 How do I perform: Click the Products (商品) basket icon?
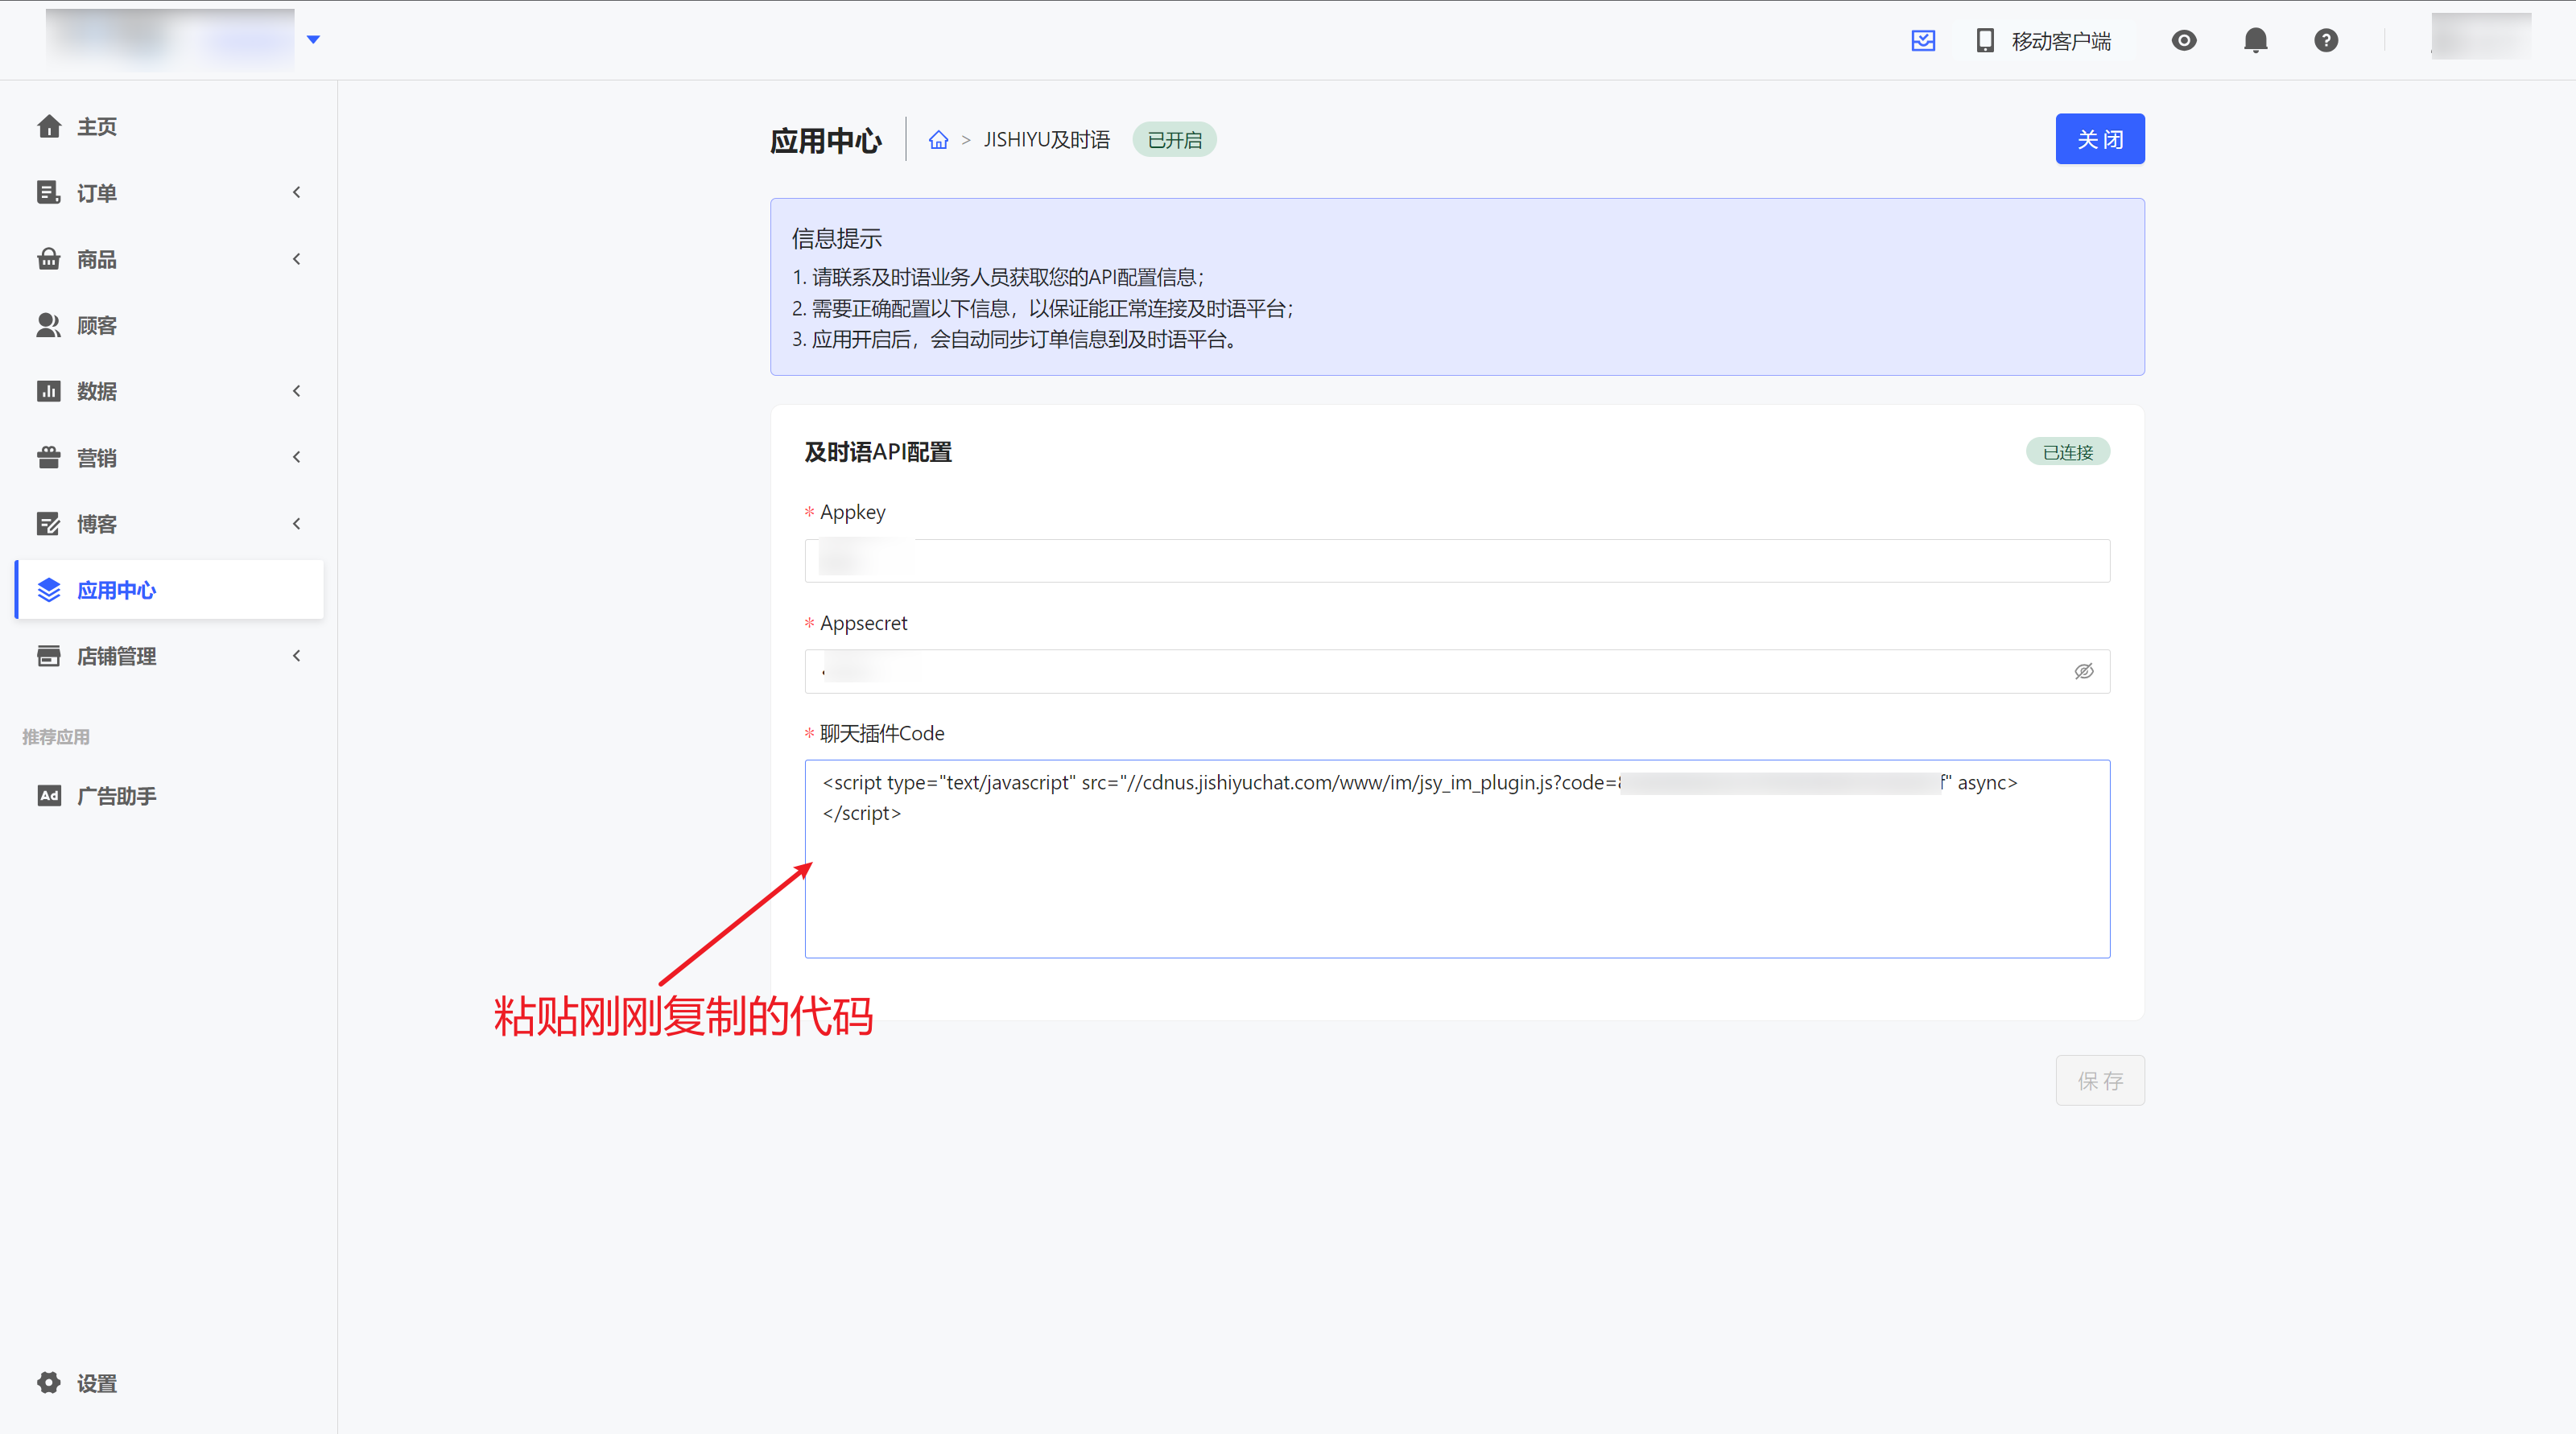coord(49,259)
